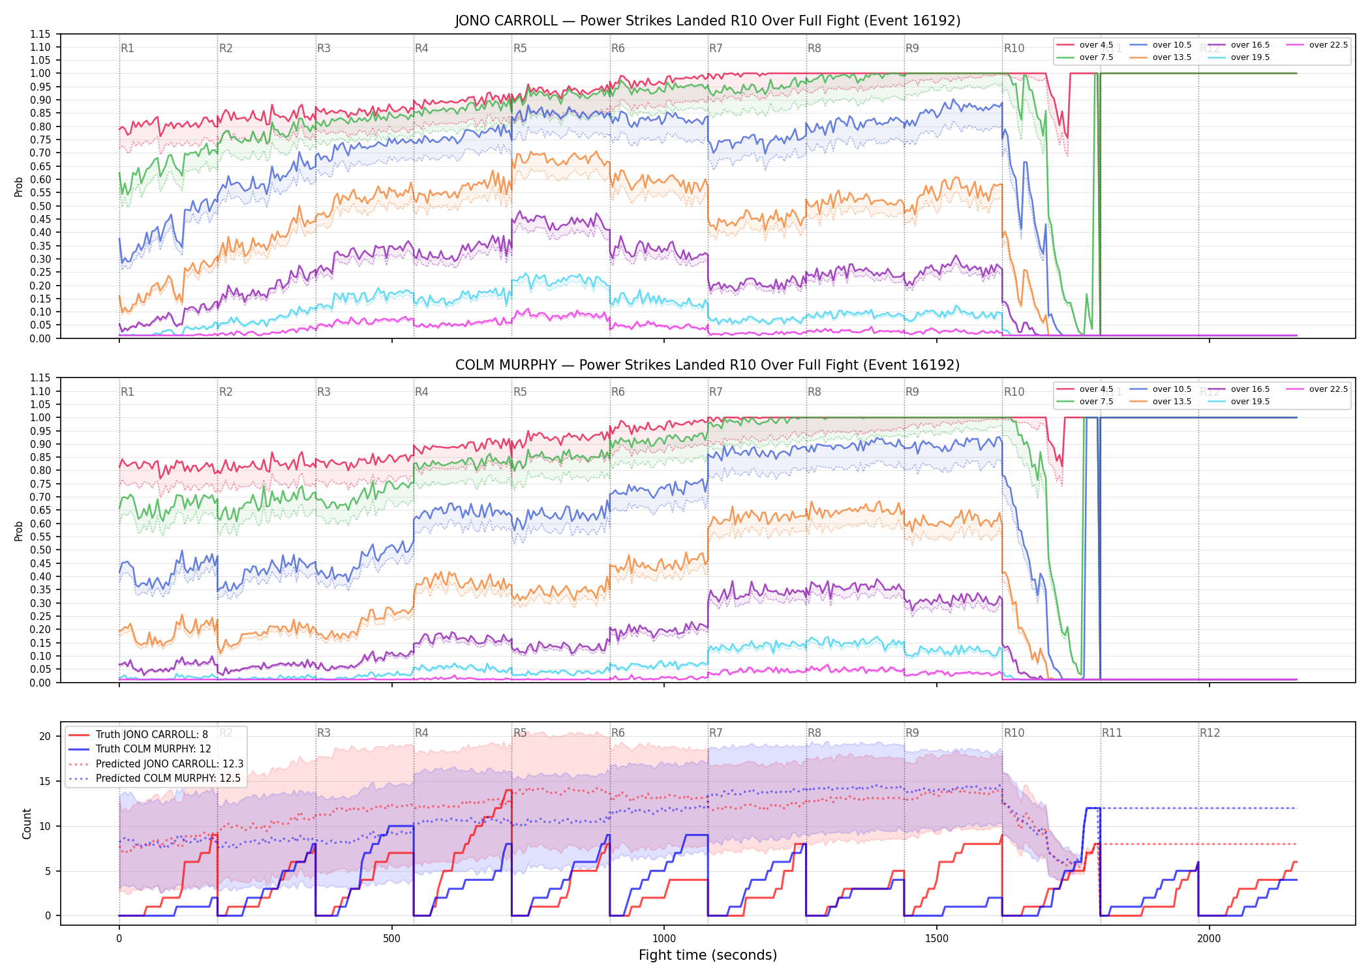
Task: Click the R2 round marker in Colm Murphy chart
Action: pyautogui.click(x=226, y=392)
